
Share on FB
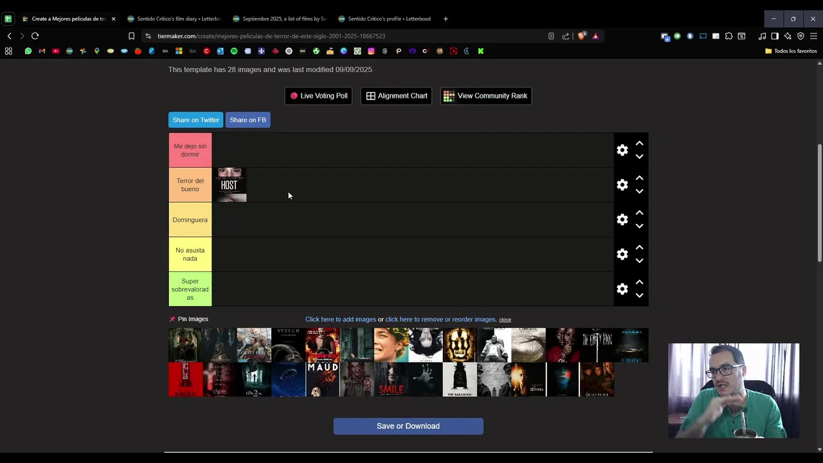pyautogui.click(x=248, y=120)
